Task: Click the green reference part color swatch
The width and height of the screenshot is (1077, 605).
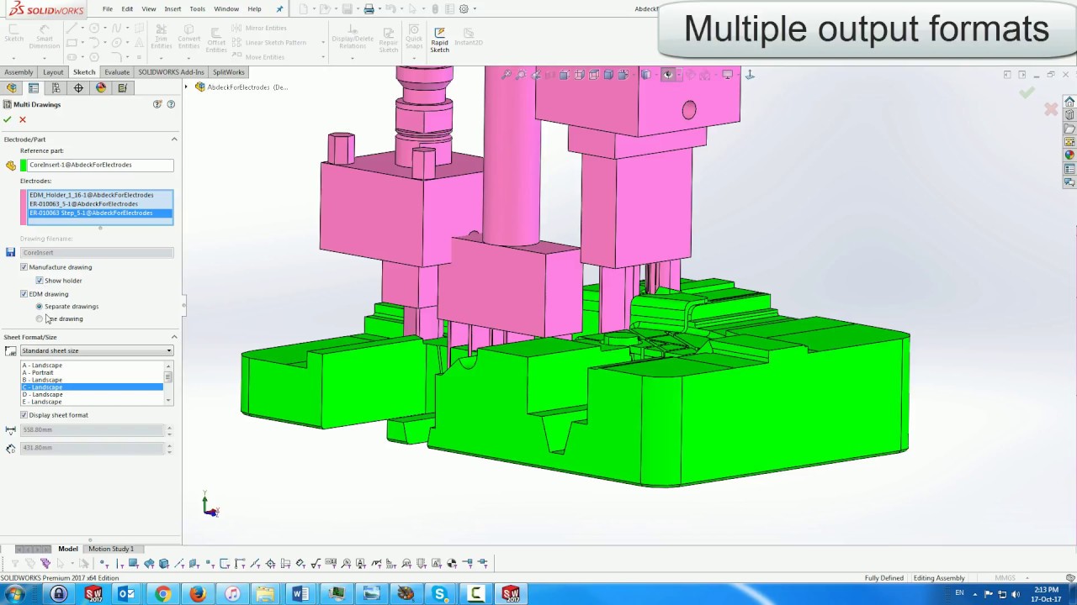Action: pyautogui.click(x=24, y=166)
